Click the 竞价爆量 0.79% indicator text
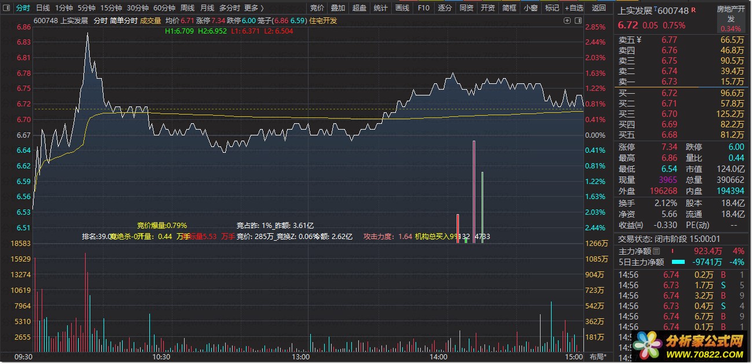Viewport: 753px width, 364px height. (162, 225)
